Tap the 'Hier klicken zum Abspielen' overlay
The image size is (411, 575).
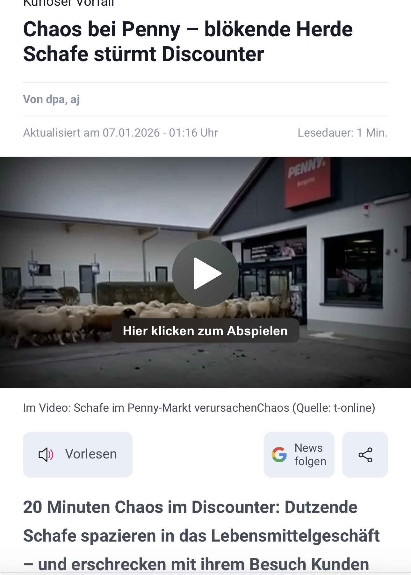[x=205, y=331]
